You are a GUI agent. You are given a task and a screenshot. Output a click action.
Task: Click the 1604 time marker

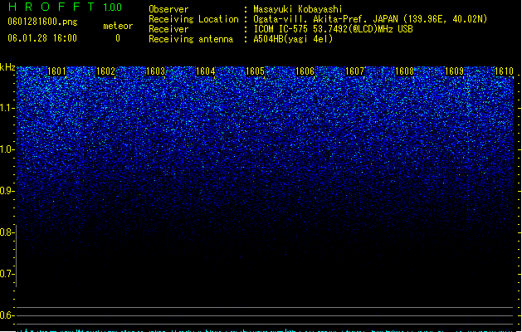[206, 71]
